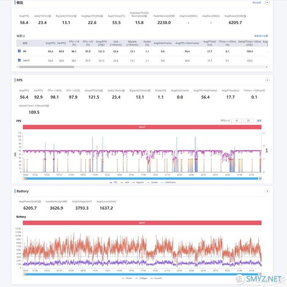Viewport: 287px width, 287px height.
Task: Click blue grid icon next to FPS threshold inputs
Action: [x=259, y=121]
